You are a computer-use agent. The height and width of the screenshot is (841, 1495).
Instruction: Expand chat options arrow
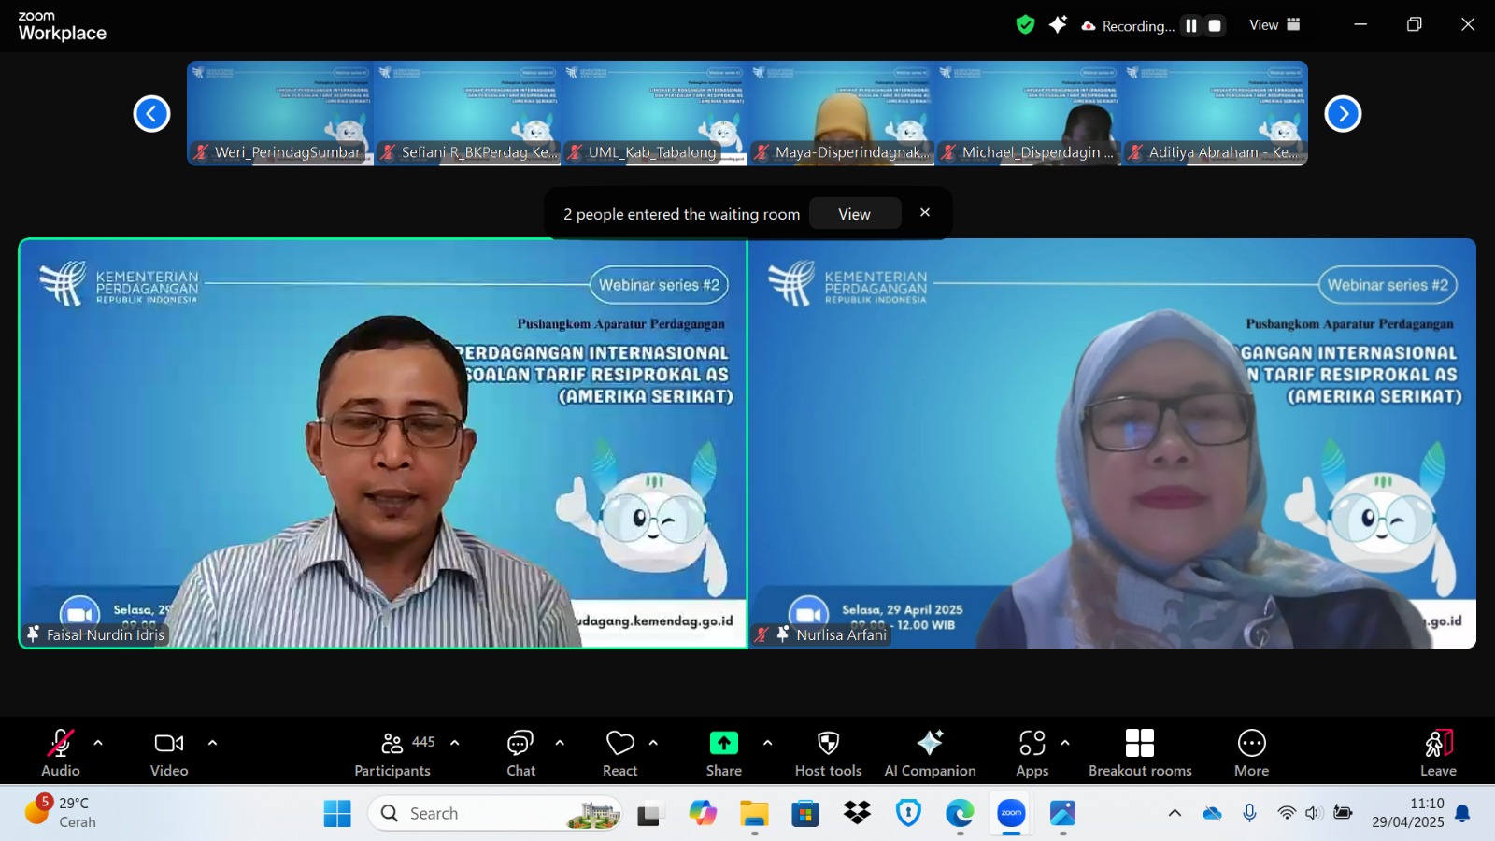pos(560,743)
